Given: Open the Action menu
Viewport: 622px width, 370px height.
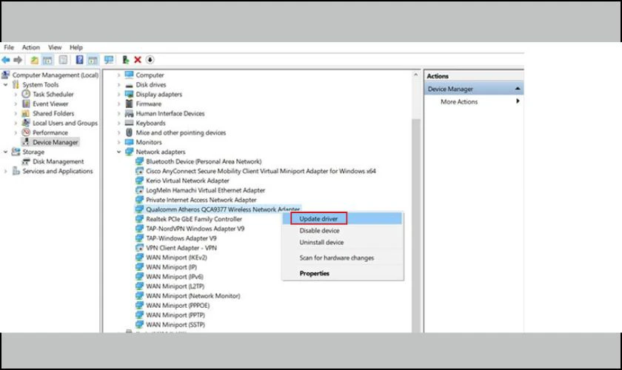Looking at the screenshot, I should point(31,47).
